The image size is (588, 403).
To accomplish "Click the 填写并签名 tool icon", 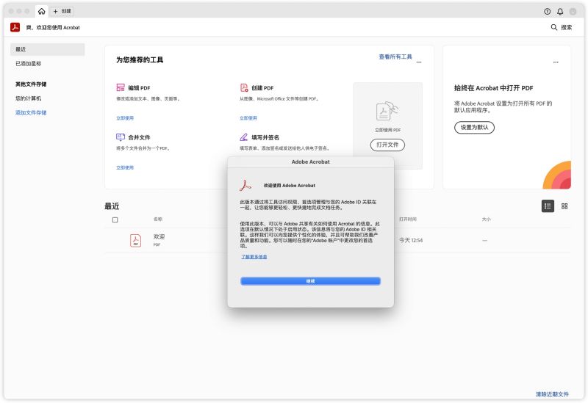I will point(244,137).
